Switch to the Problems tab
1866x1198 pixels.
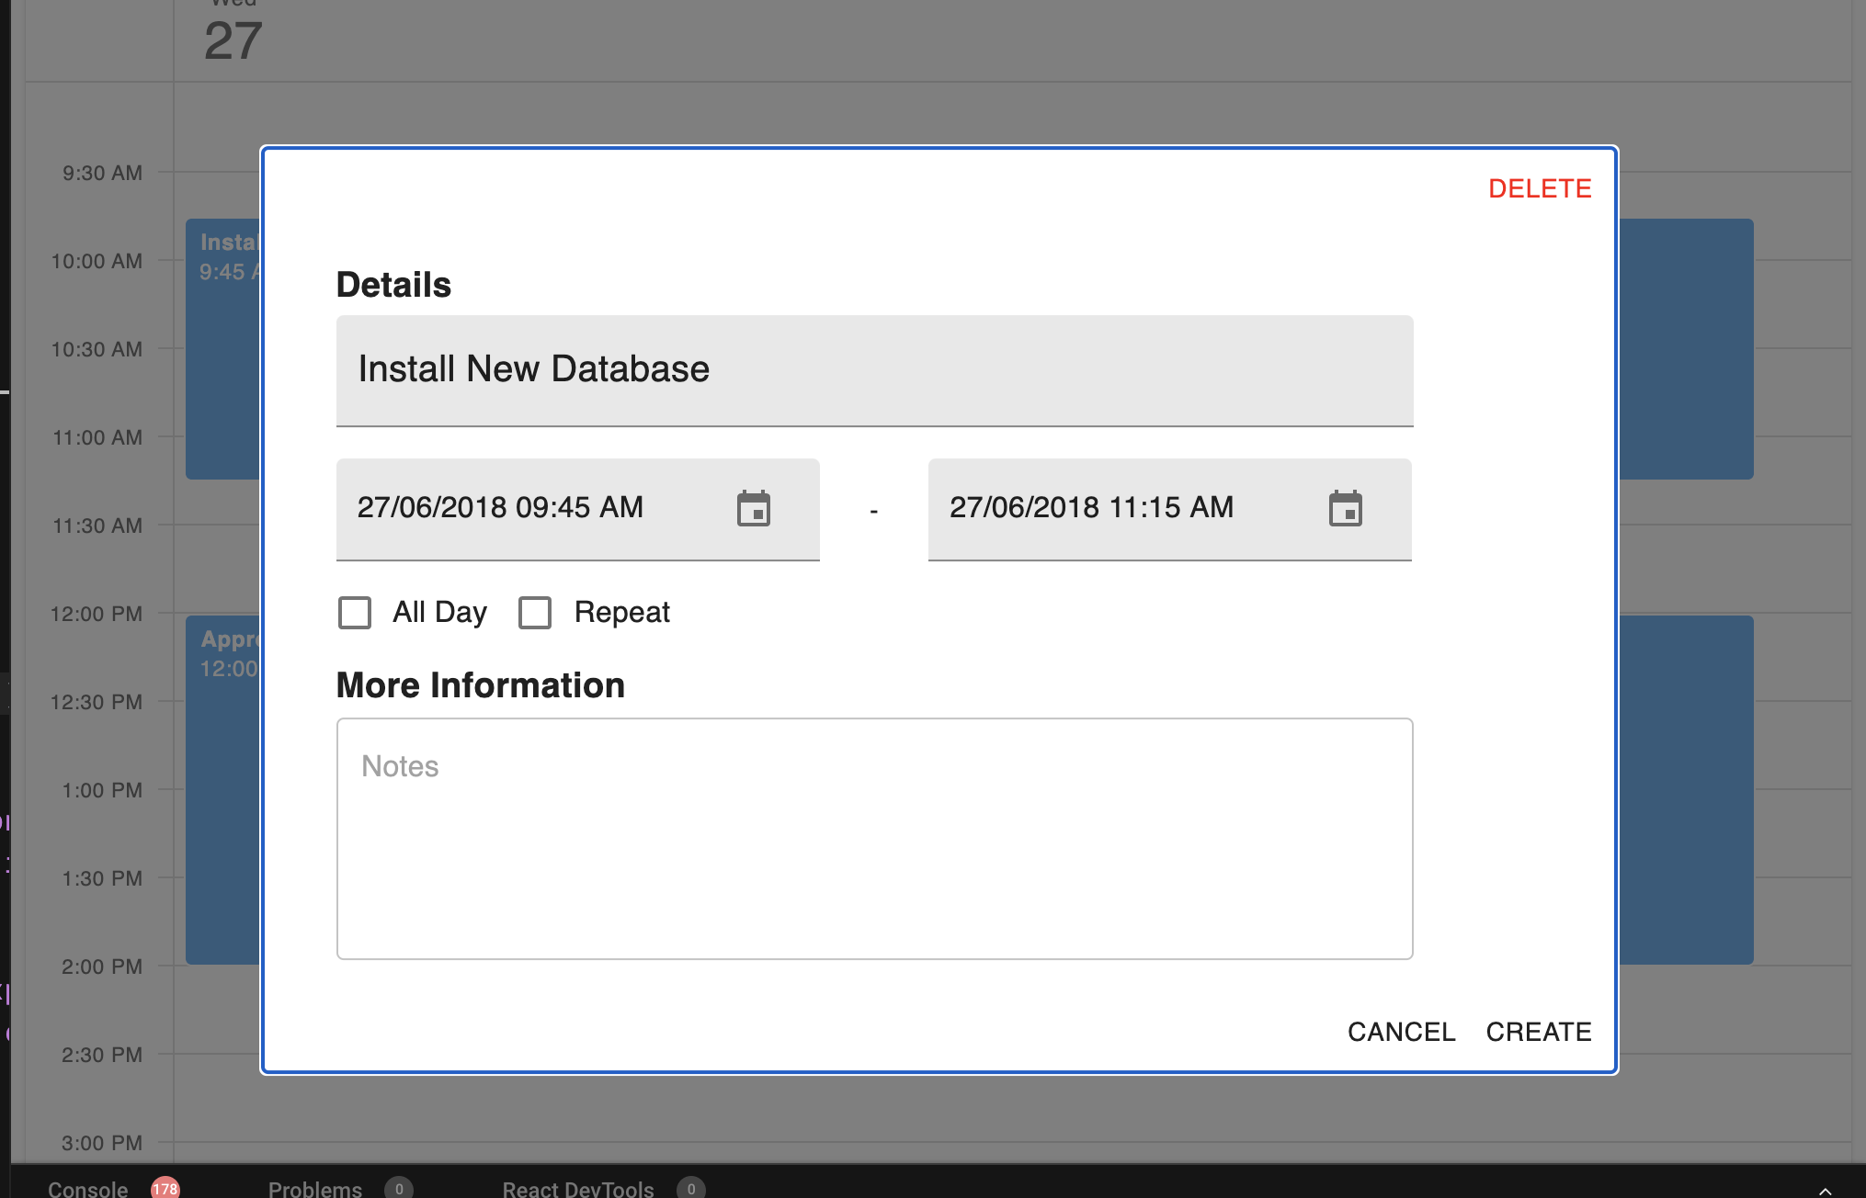click(x=315, y=1188)
